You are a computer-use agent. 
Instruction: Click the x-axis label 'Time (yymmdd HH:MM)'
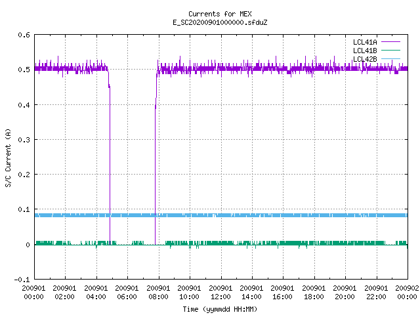point(220,309)
